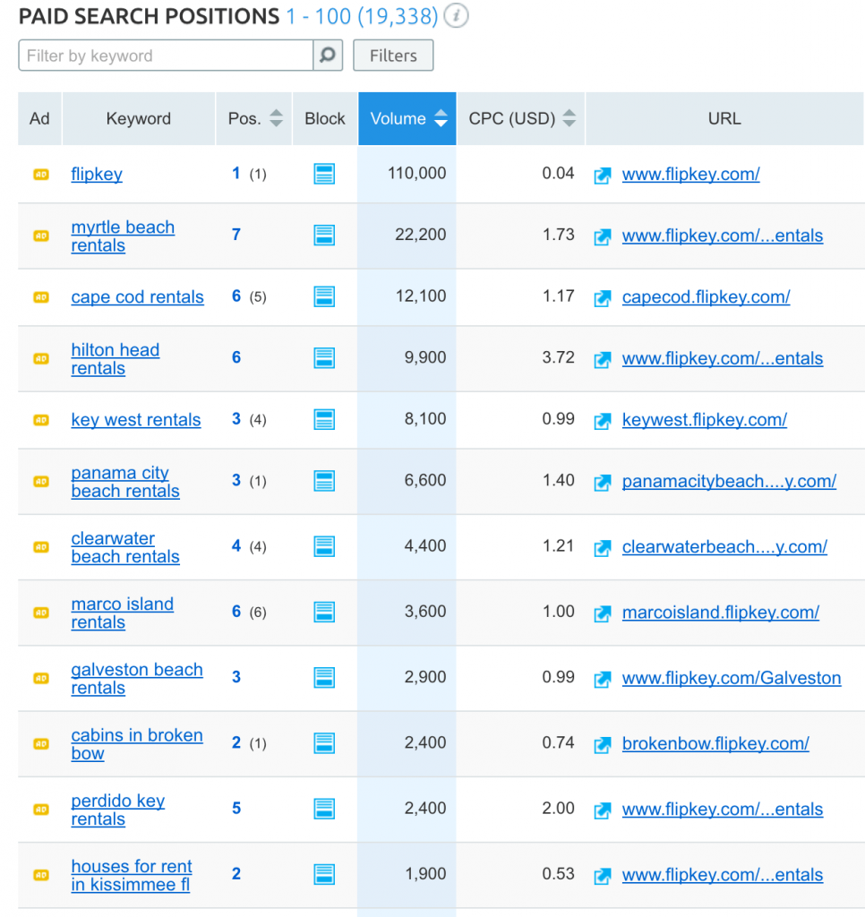This screenshot has height=917, width=865.
Task: Open the hilton head rentals keyword link
Action: (x=116, y=358)
